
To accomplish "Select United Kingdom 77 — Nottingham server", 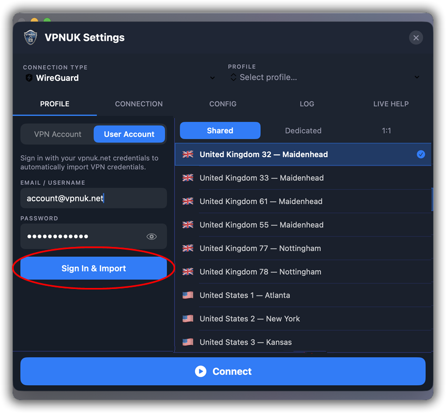I will pyautogui.click(x=303, y=249).
